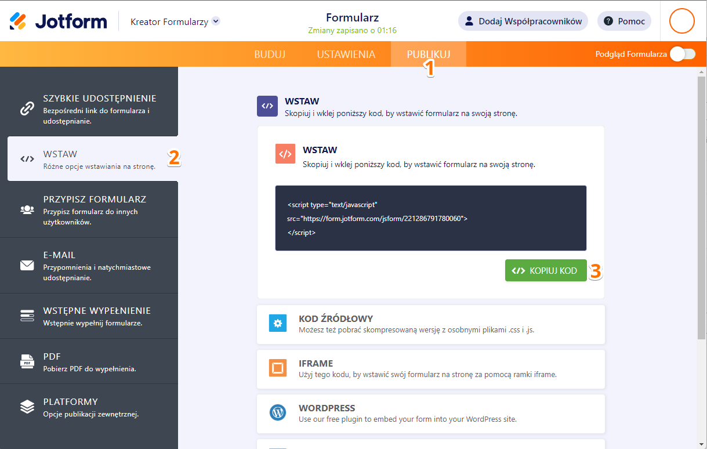Viewport: 707px width, 449px height.
Task: Click inside the embed script code box
Action: pyautogui.click(x=431, y=218)
